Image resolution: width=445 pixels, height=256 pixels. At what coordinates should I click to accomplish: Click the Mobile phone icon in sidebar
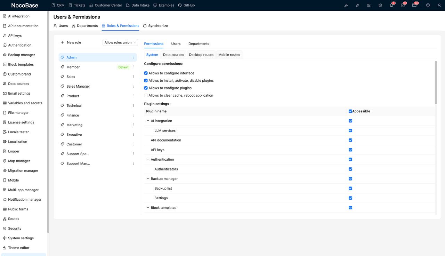tap(5, 180)
